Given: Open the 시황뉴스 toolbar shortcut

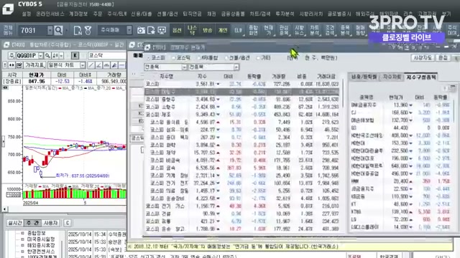Looking at the screenshot, I should point(299,30).
